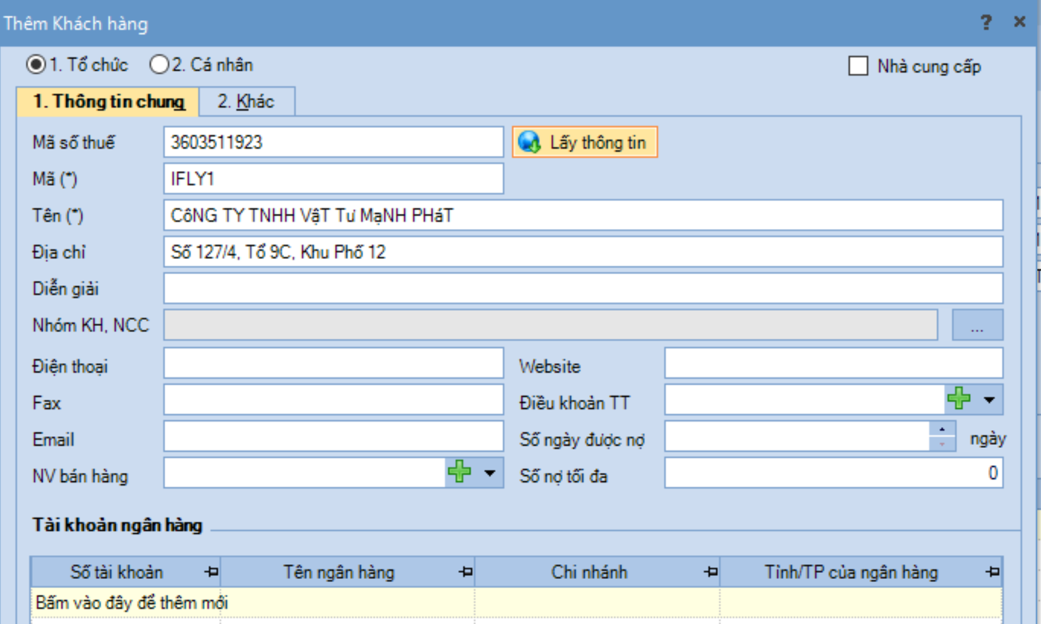Click the Mã số thuế field

333,142
